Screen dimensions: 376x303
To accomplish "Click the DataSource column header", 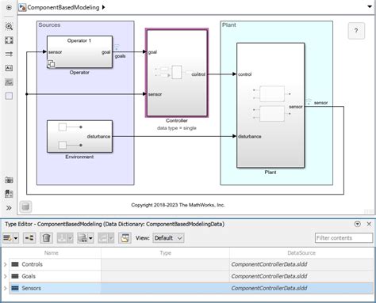I will pos(301,253).
